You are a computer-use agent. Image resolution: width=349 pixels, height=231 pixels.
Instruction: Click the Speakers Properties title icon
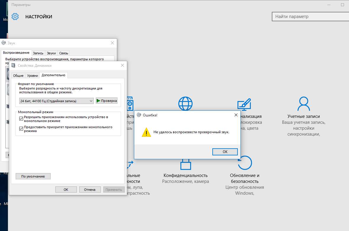13,65
